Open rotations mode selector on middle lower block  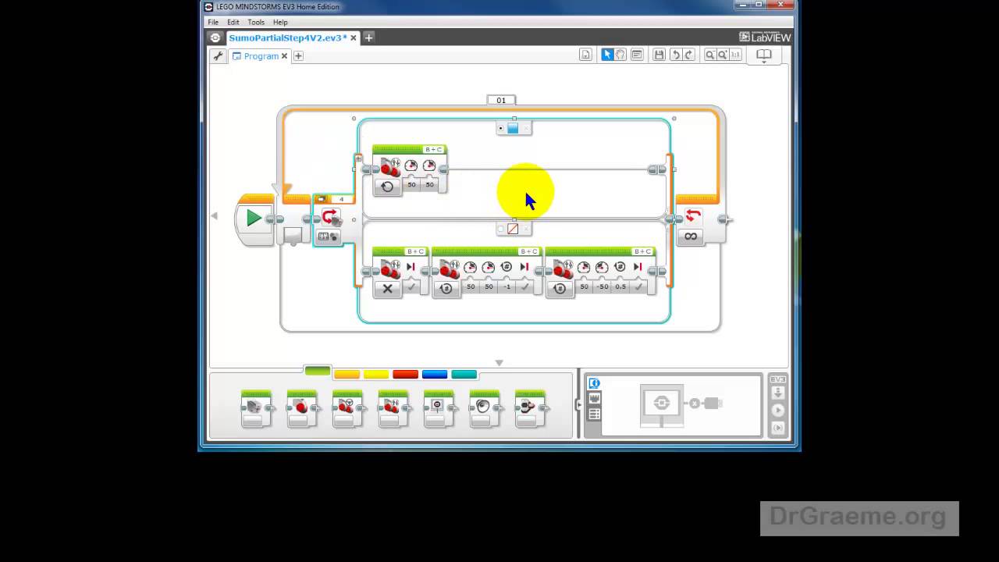pyautogui.click(x=446, y=288)
